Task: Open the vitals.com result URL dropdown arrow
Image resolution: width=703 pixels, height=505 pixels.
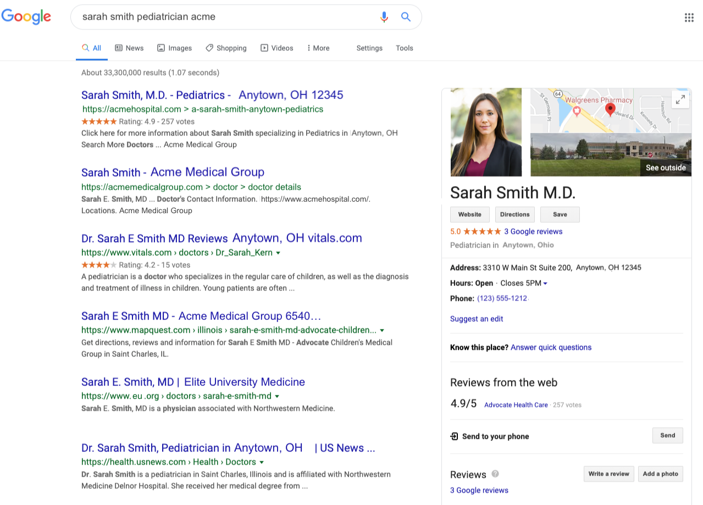Action: coord(278,253)
